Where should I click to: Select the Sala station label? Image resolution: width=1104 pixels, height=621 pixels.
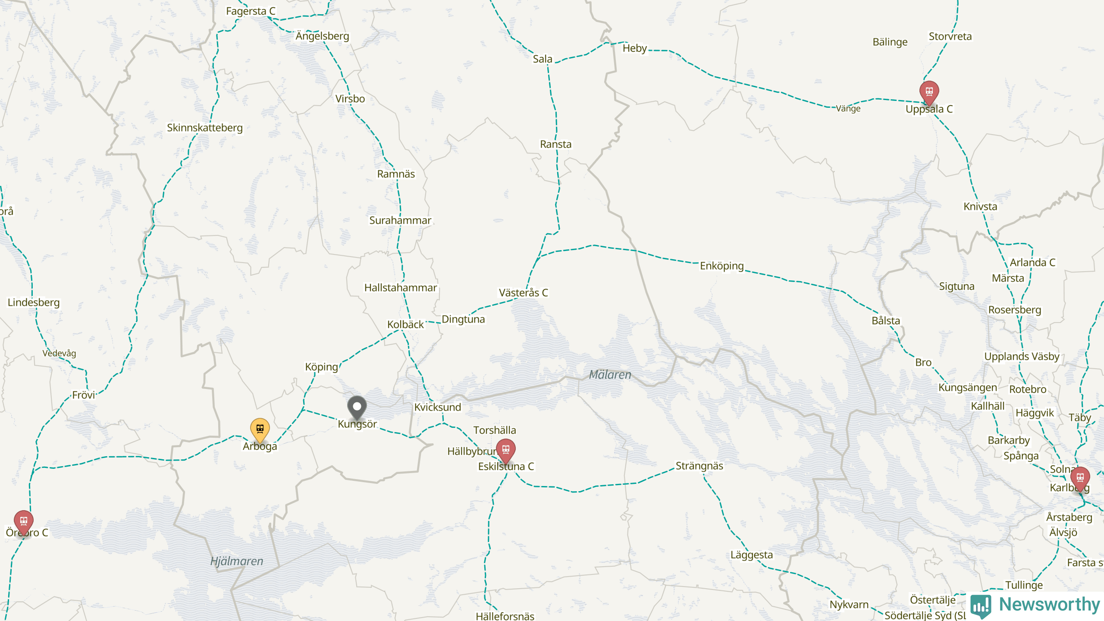point(543,59)
